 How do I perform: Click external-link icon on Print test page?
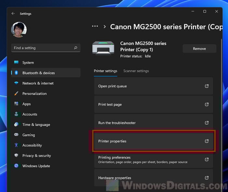tap(207, 104)
